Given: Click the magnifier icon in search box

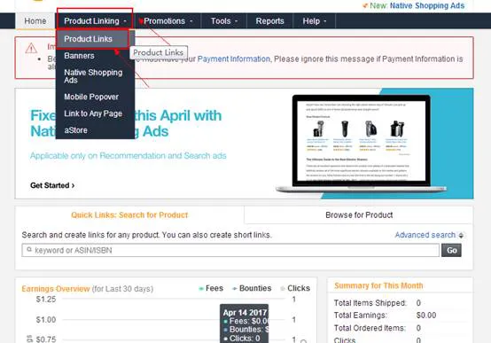Looking at the screenshot, I should pos(29,250).
